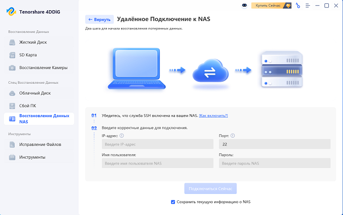The width and height of the screenshot is (343, 215).
Task: Click the Порт field showing 22
Action: tap(274, 144)
